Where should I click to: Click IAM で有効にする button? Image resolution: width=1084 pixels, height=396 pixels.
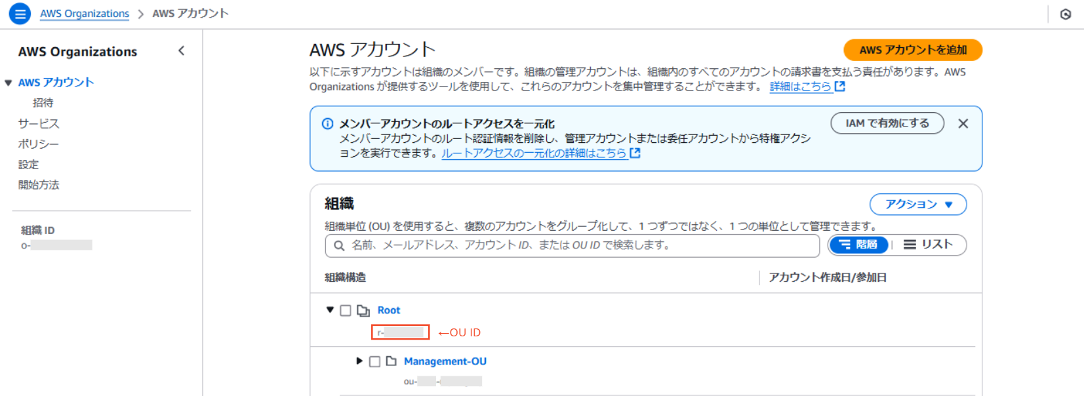click(x=887, y=123)
